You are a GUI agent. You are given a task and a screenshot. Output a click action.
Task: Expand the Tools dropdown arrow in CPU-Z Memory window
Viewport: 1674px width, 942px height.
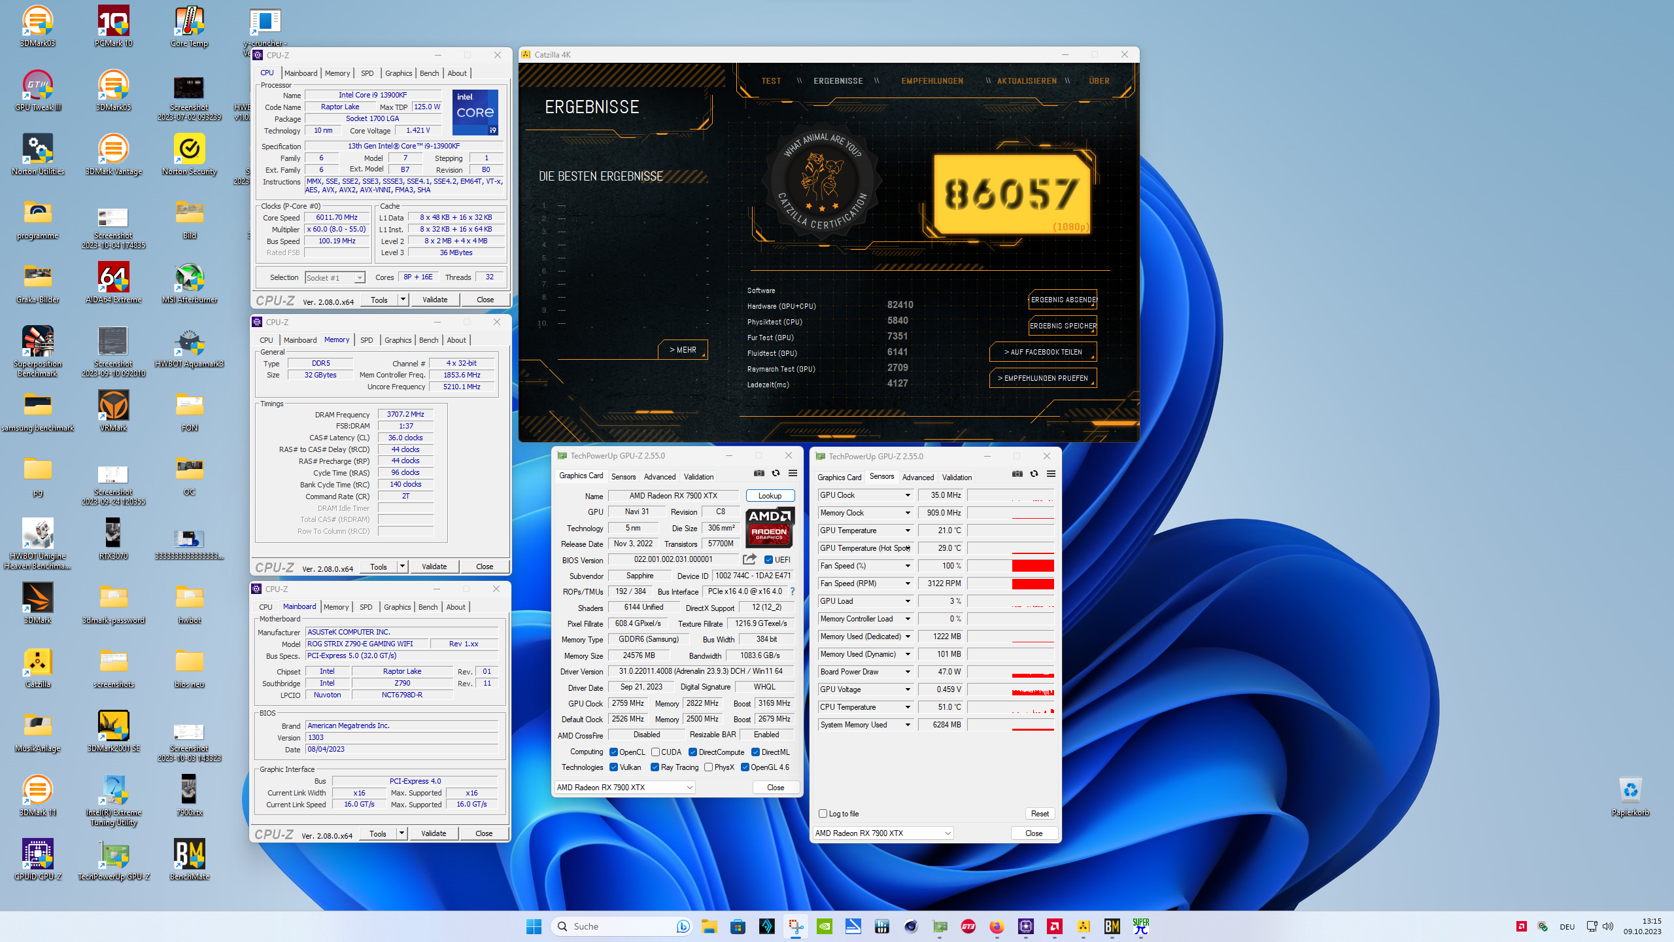point(402,567)
